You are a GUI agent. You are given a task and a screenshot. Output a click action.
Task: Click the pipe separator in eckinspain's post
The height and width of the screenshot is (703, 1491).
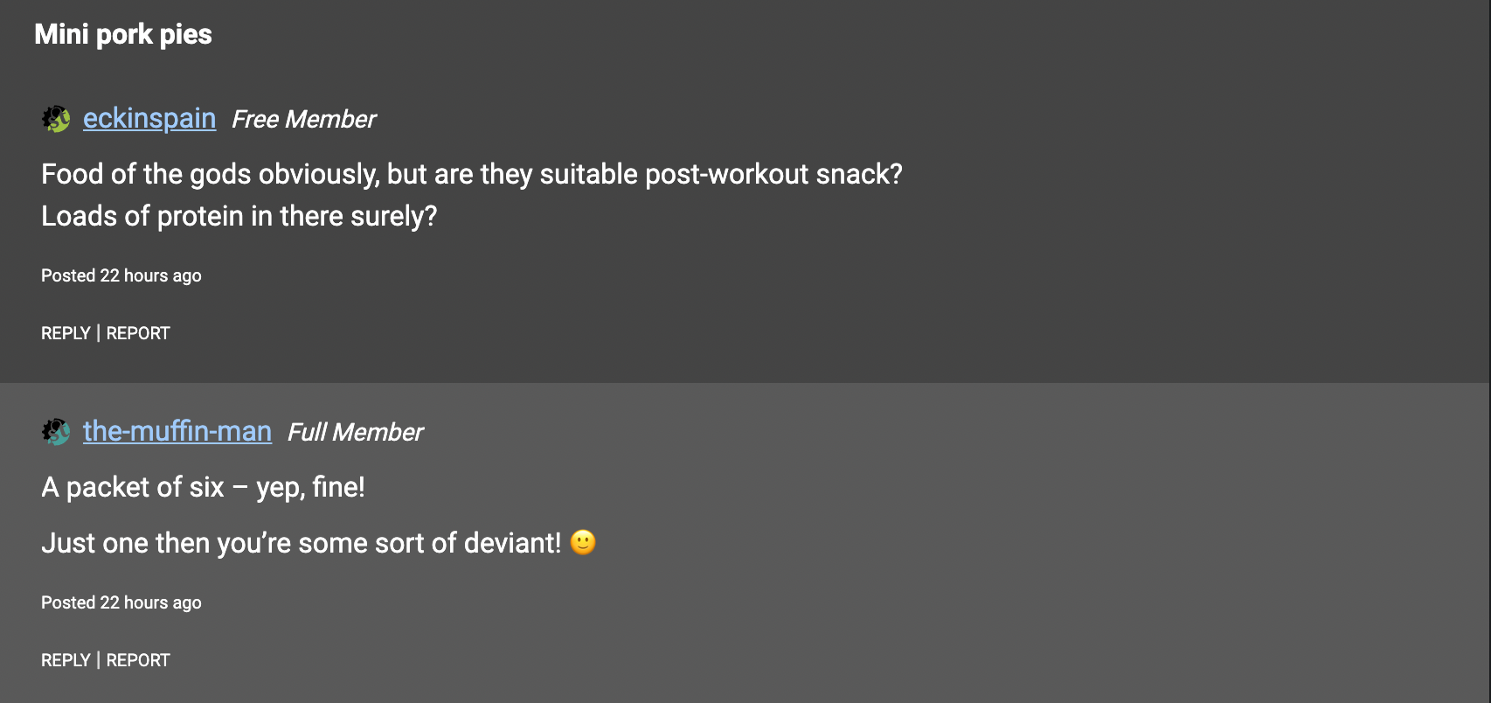click(99, 333)
